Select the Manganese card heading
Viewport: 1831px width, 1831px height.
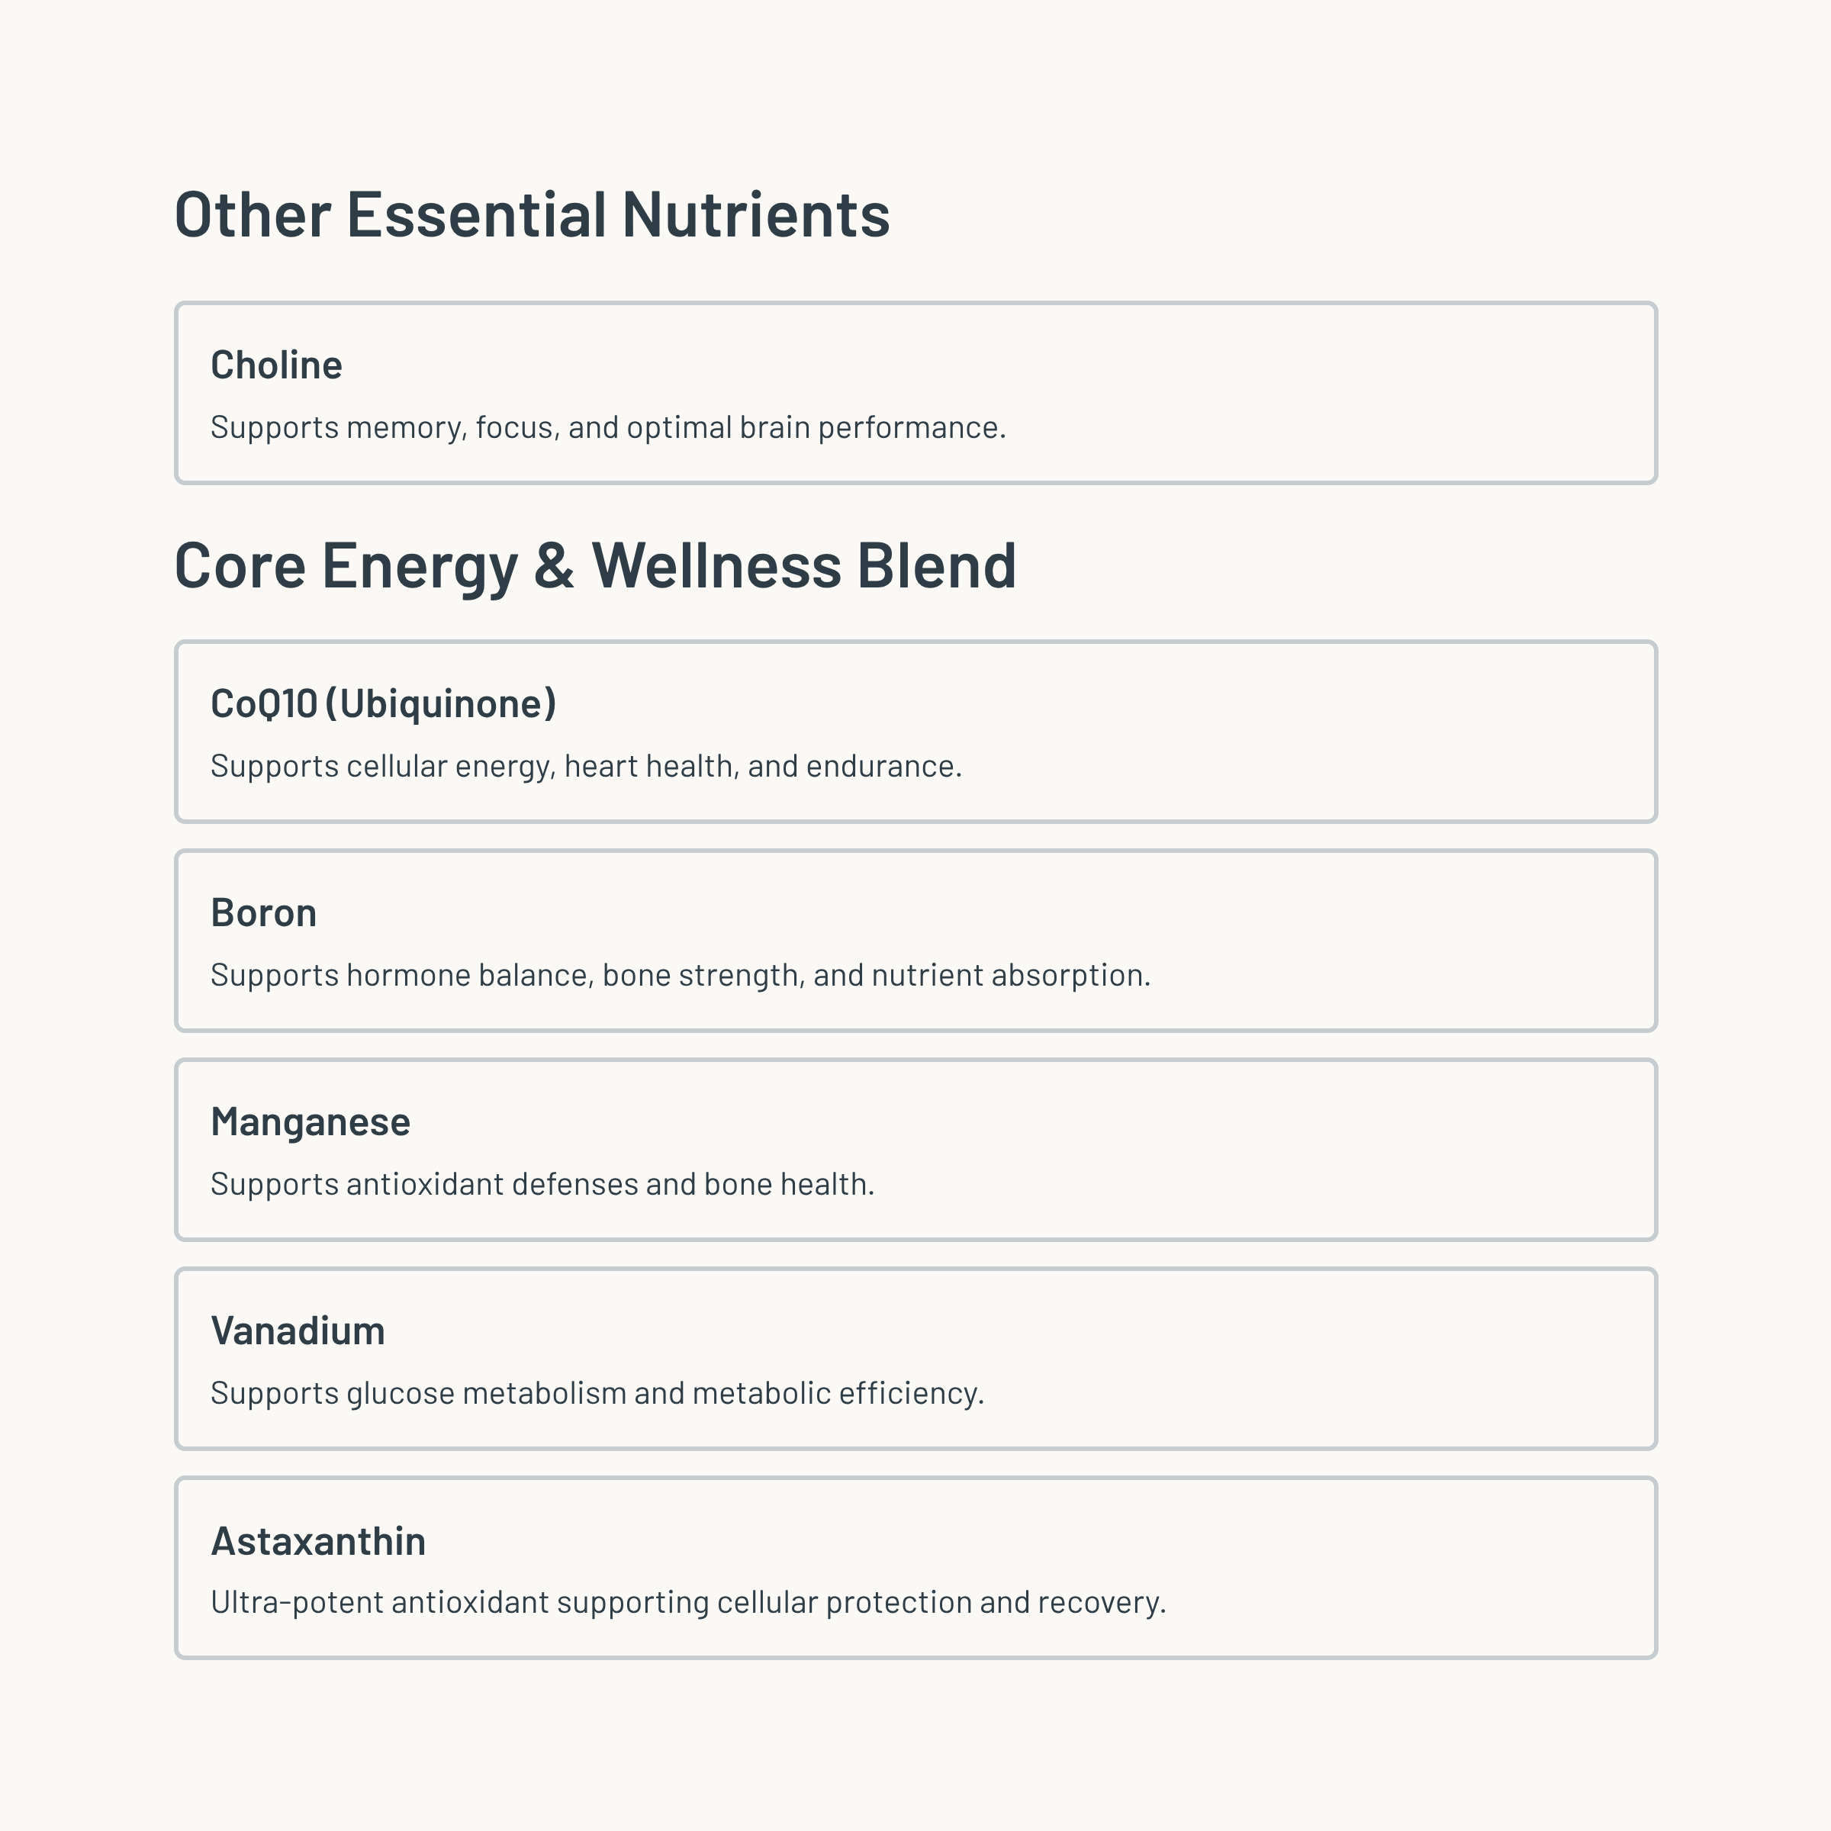[x=310, y=1122]
